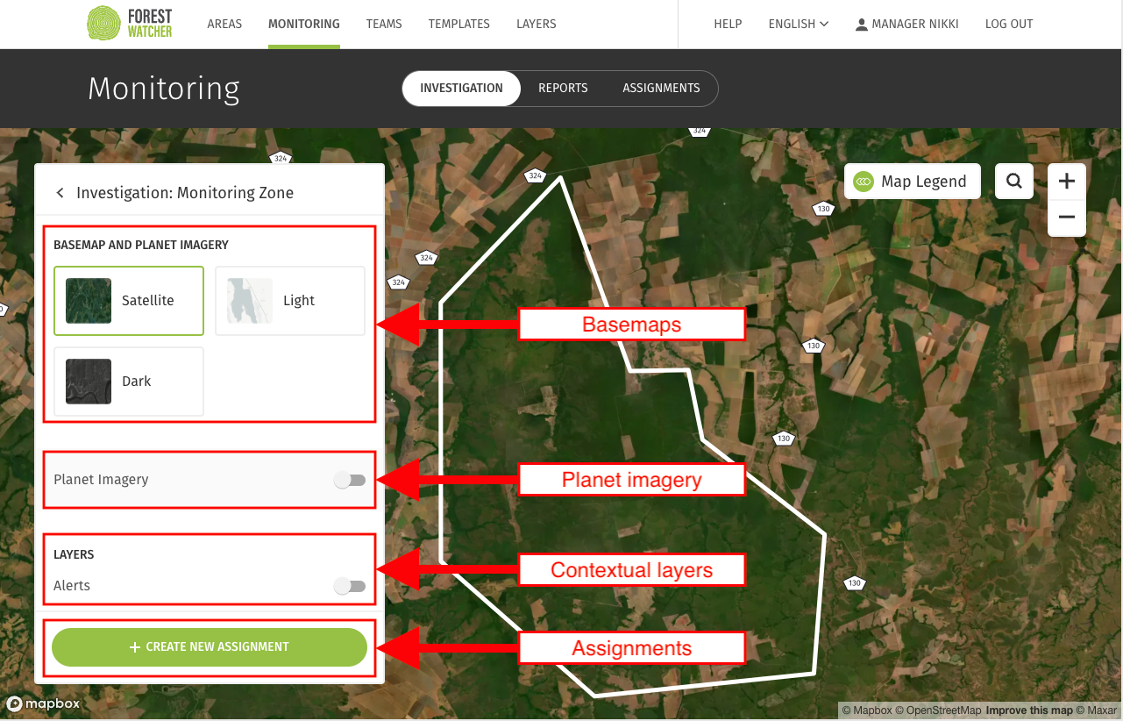The image size is (1123, 721).
Task: Click the Manager Nikki user profile icon
Action: 861,25
